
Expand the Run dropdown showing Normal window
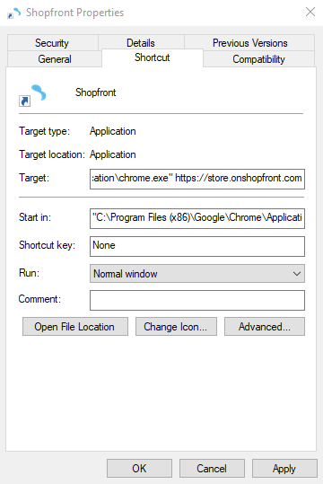coord(197,274)
